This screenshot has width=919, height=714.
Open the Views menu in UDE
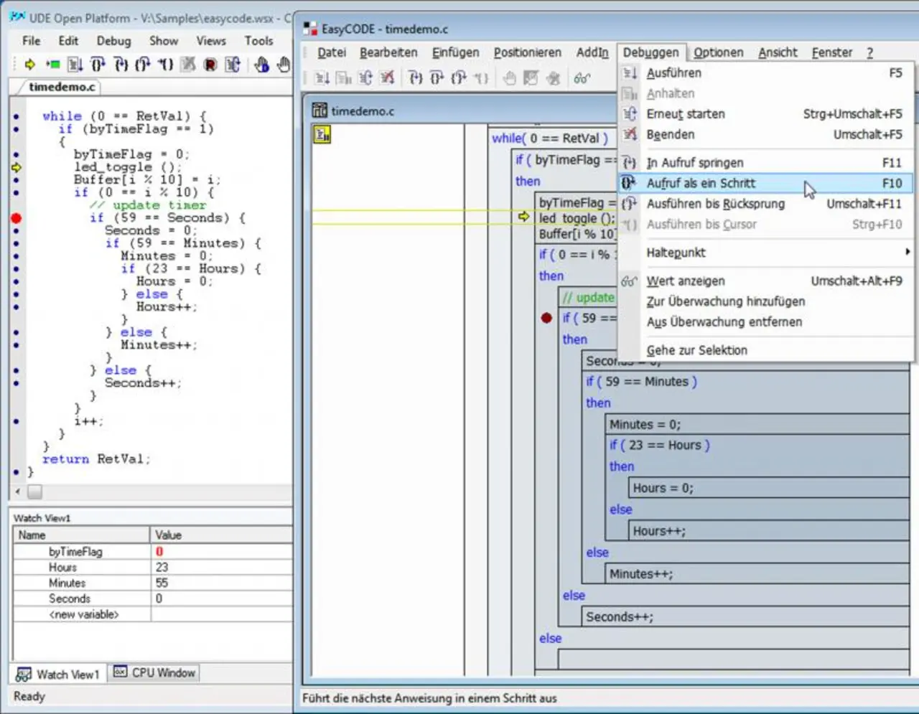coord(210,41)
